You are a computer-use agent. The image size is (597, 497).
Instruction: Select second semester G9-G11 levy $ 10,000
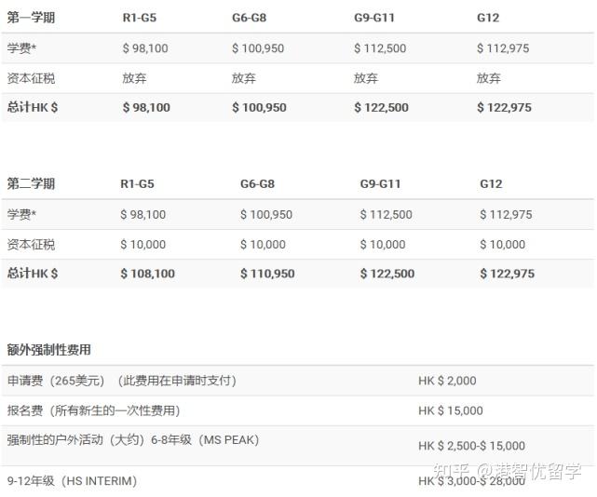click(383, 245)
